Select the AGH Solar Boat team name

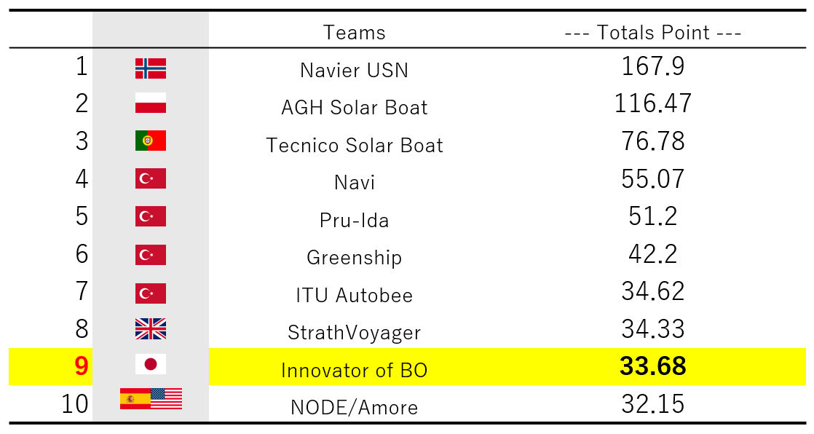355,108
